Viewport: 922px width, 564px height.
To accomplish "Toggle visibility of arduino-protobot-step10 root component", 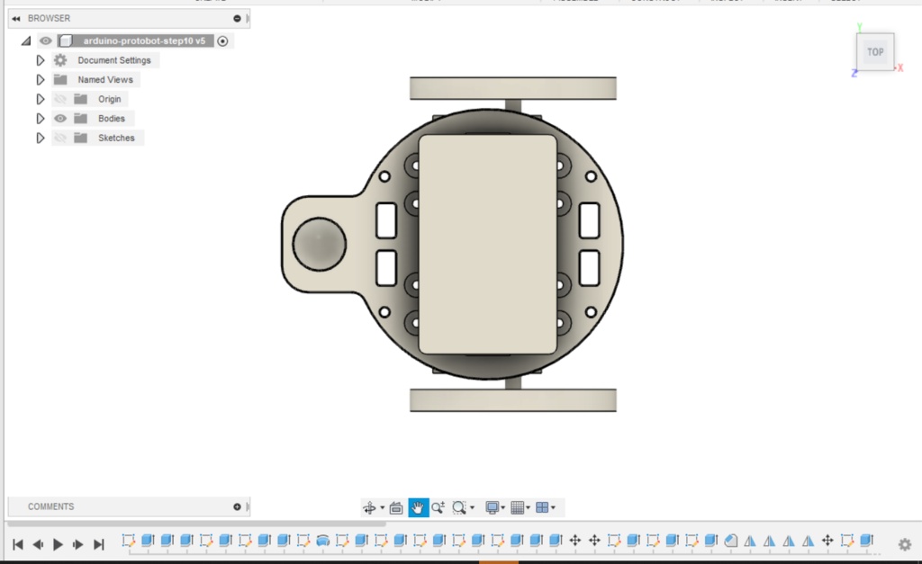I will 45,40.
